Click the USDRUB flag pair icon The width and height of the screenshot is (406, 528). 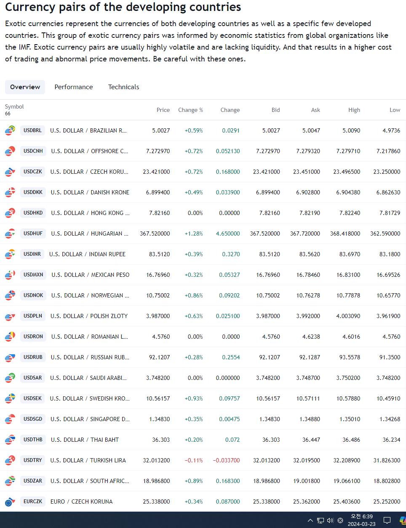coord(10,357)
